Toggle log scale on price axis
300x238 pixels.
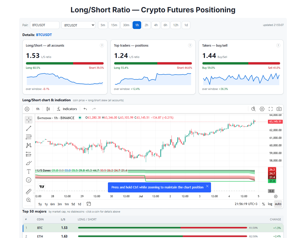270,204
